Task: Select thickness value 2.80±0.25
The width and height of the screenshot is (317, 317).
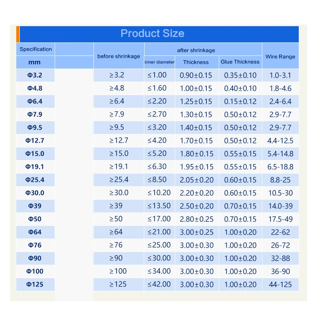Action: [197, 219]
